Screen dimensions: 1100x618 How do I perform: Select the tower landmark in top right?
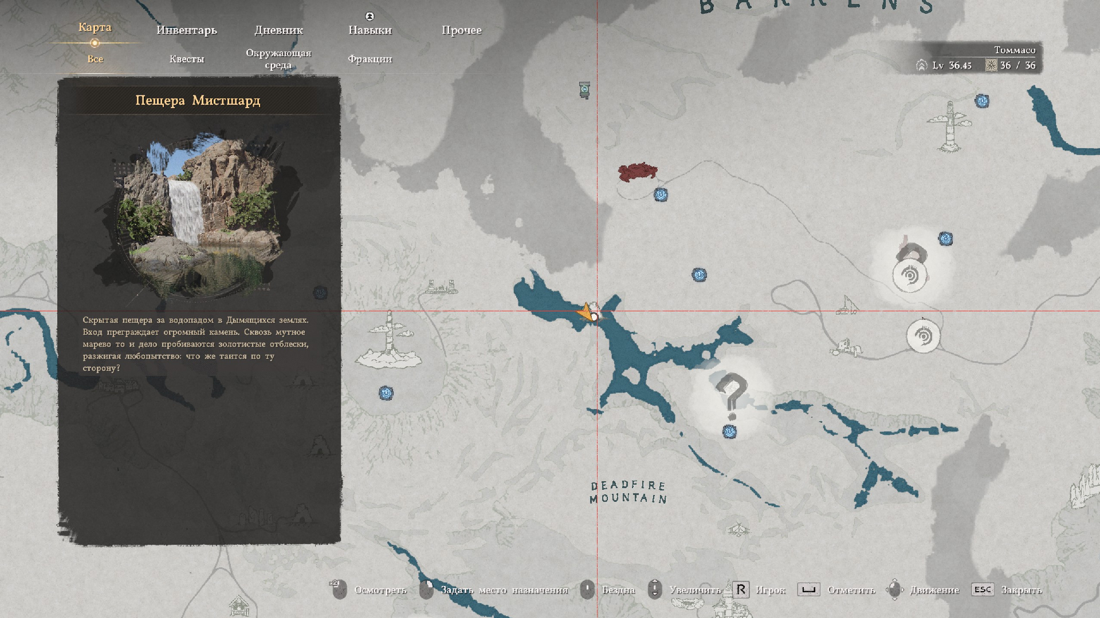[950, 126]
